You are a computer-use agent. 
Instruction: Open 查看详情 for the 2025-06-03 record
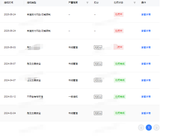(x=146, y=47)
